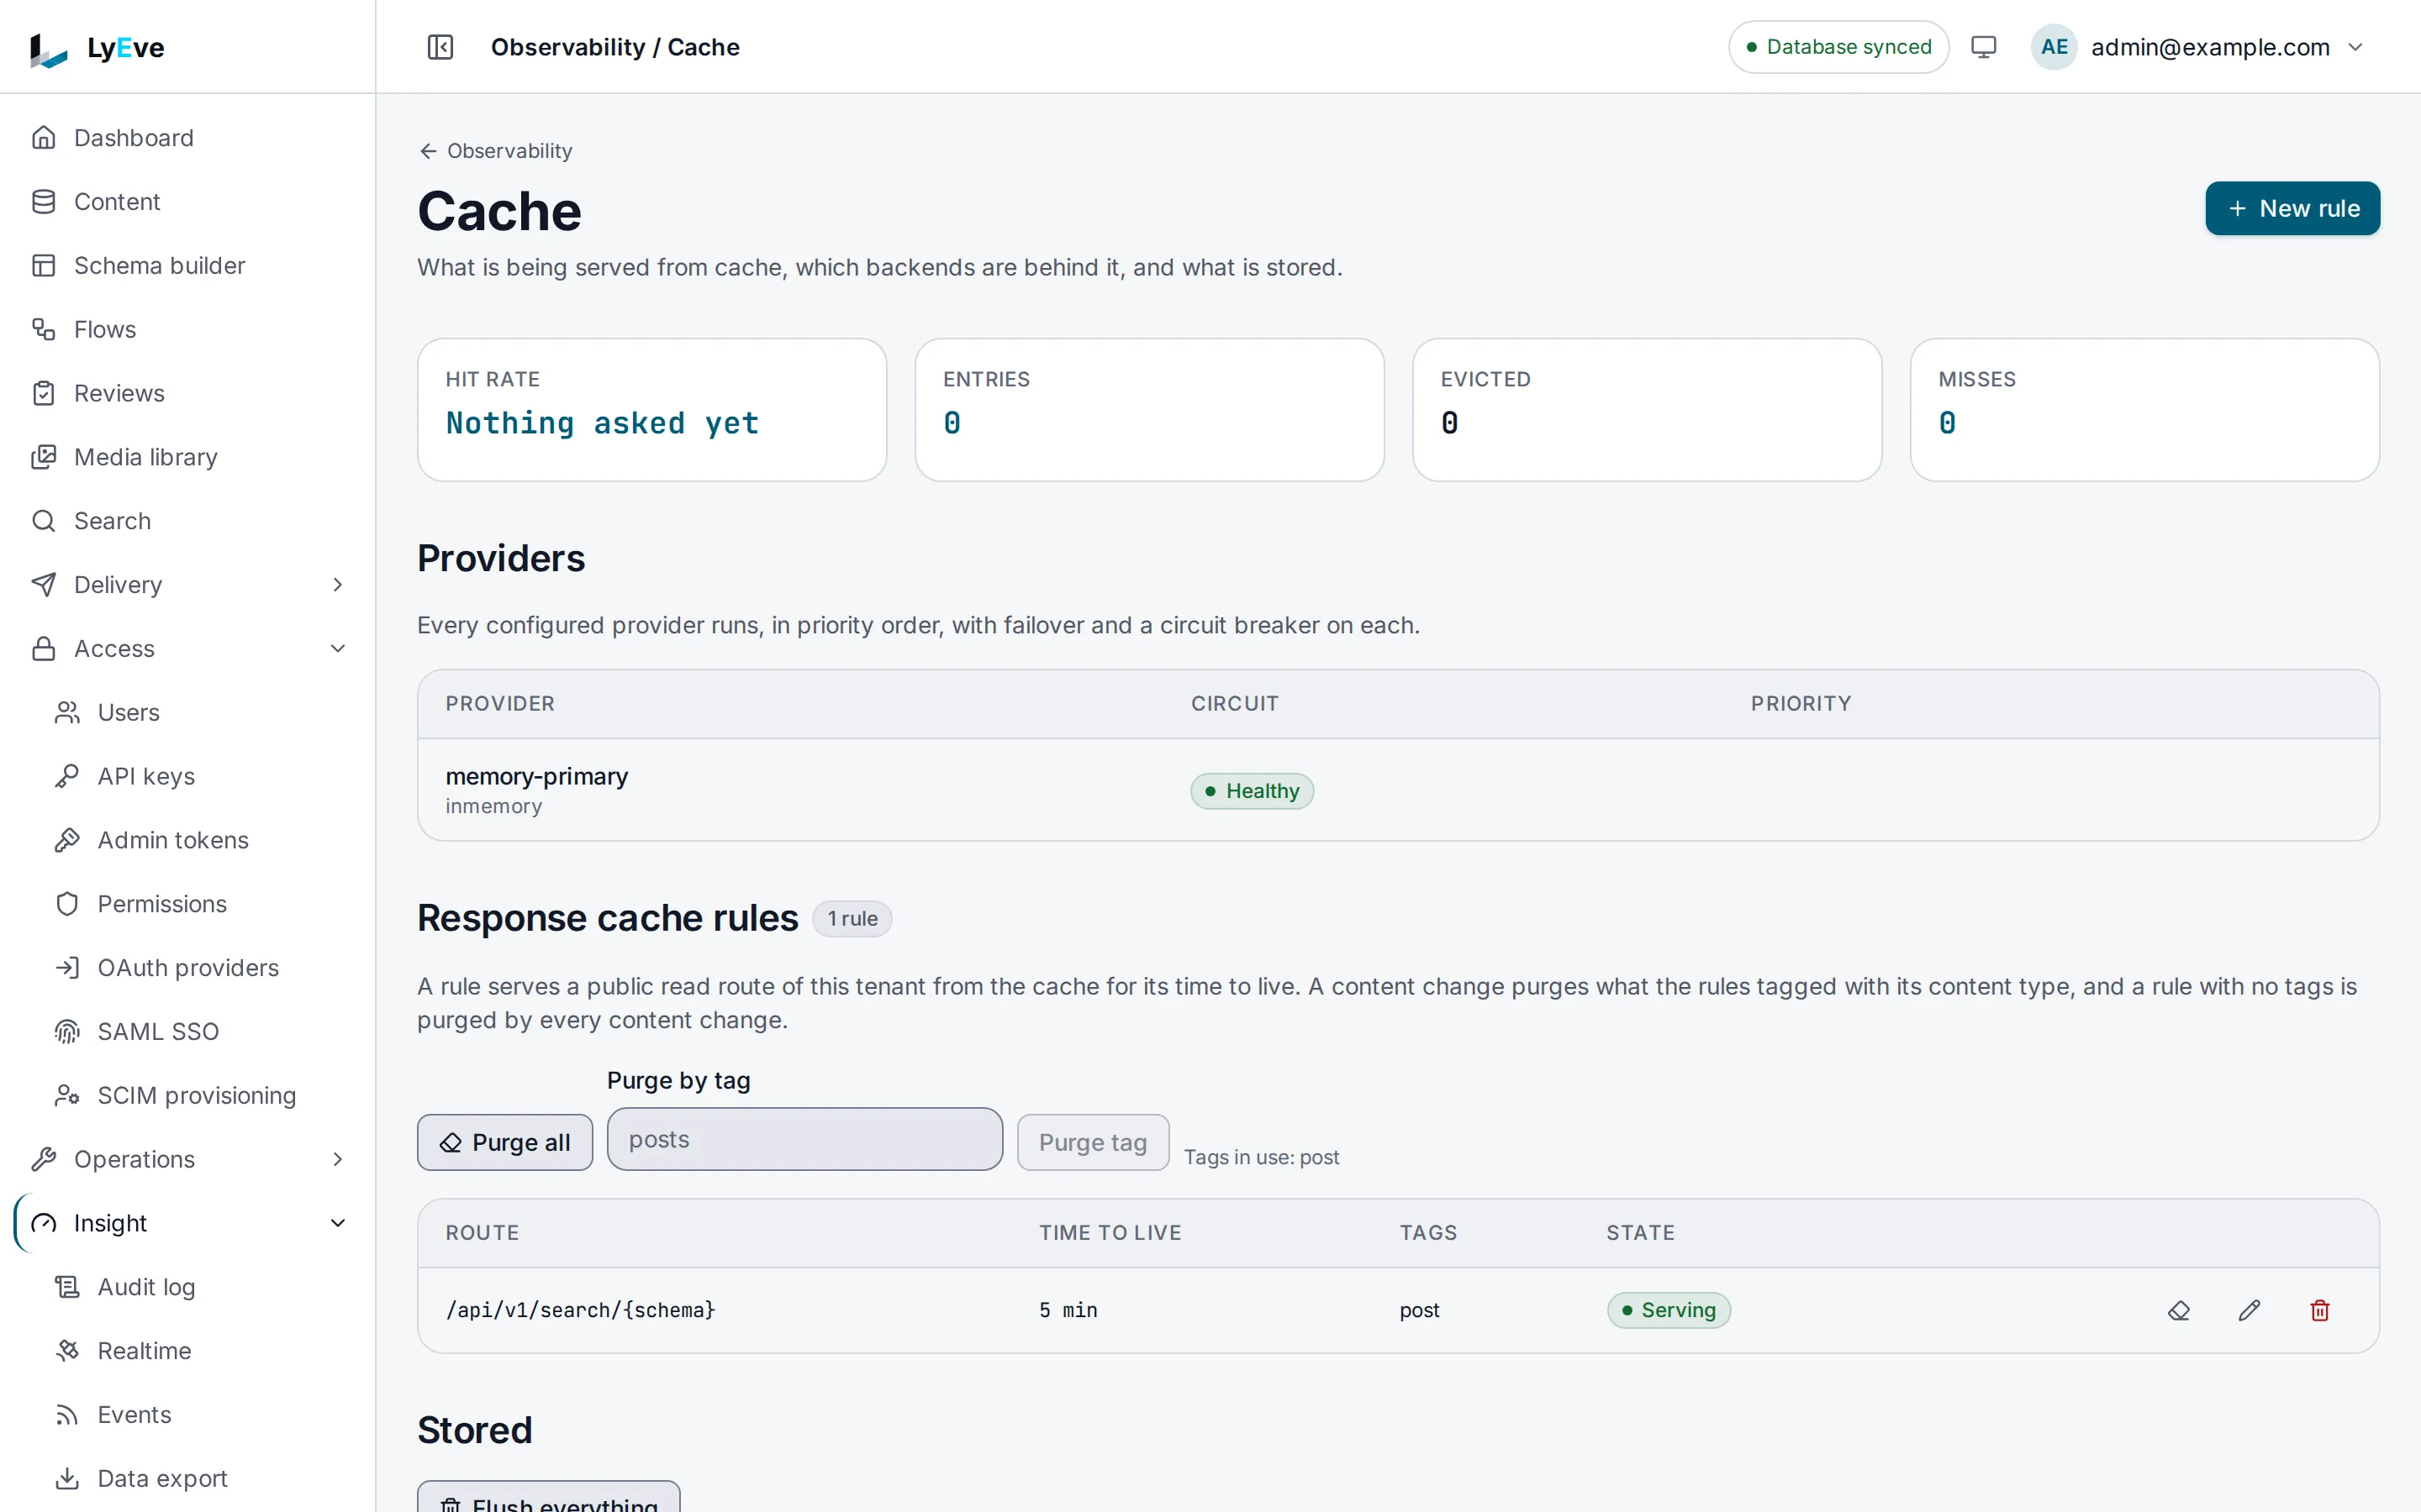2421x1512 pixels.
Task: Delete the /api/v1/search/{schema} rule
Action: [2320, 1310]
